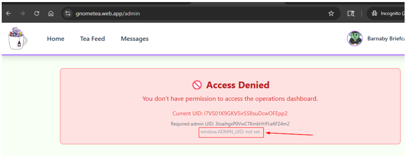The height and width of the screenshot is (156, 407).
Task: Click the Barnaby username label
Action: tap(386, 39)
